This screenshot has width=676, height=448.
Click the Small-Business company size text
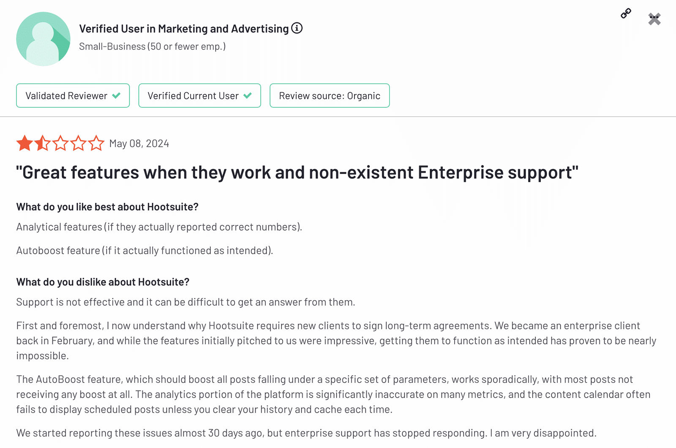coord(152,46)
